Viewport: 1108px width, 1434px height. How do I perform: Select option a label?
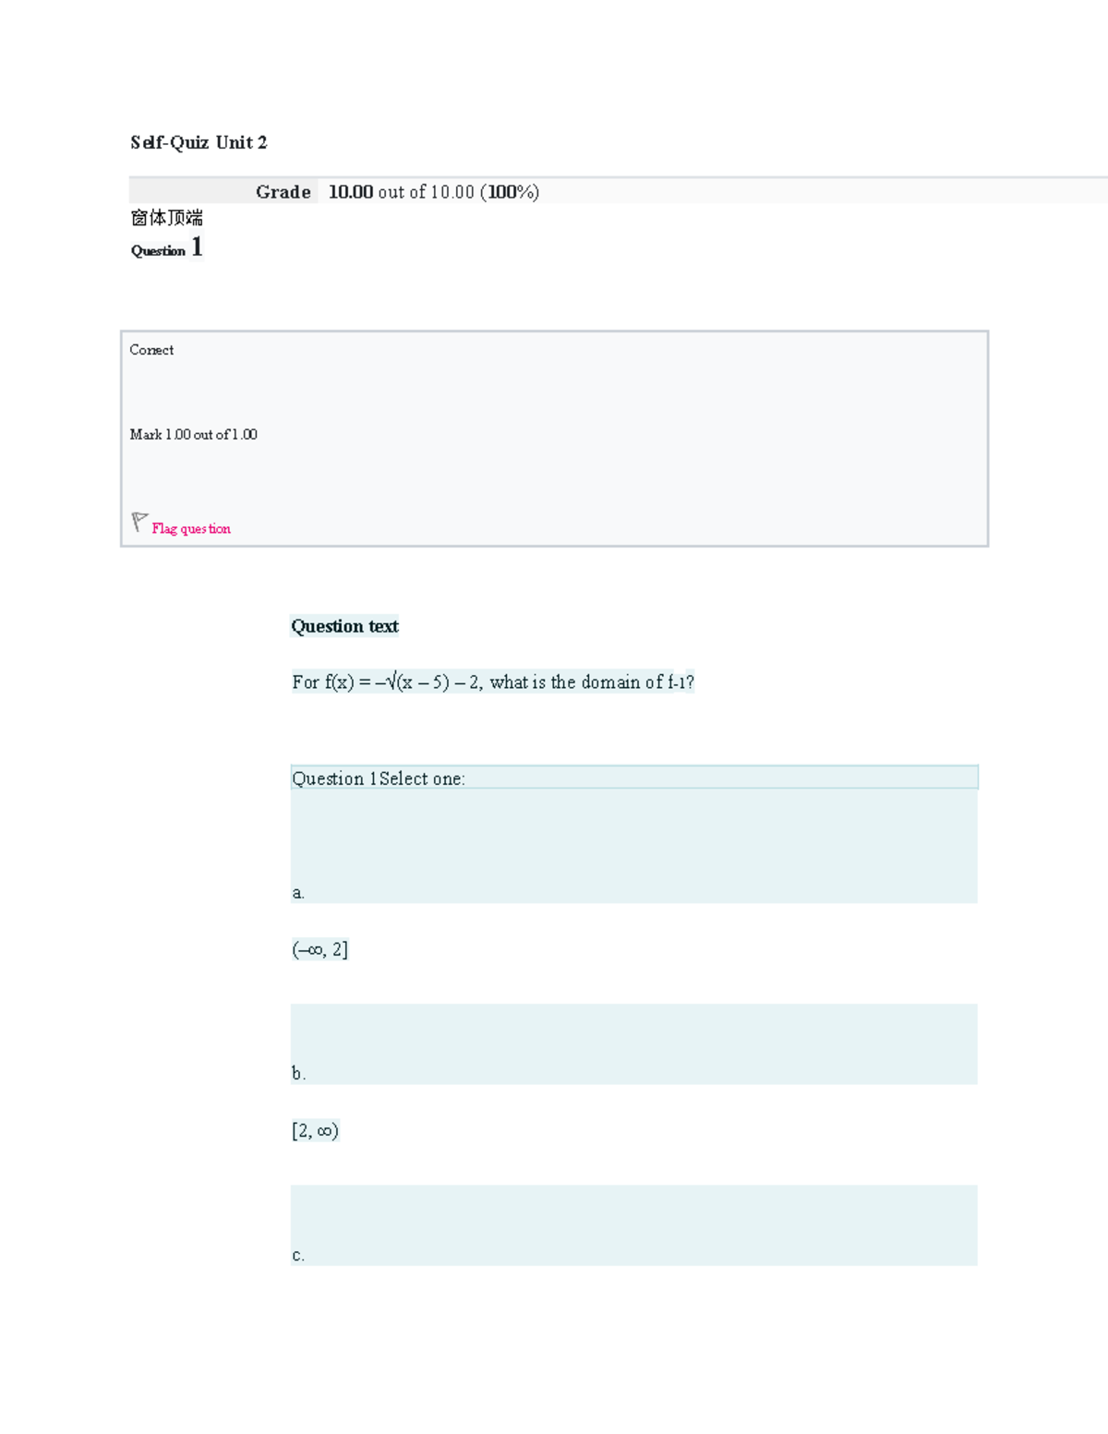[298, 893]
